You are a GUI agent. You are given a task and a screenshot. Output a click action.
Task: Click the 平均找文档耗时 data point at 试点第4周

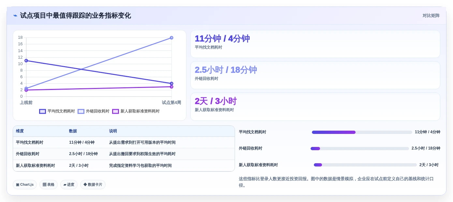point(171,84)
